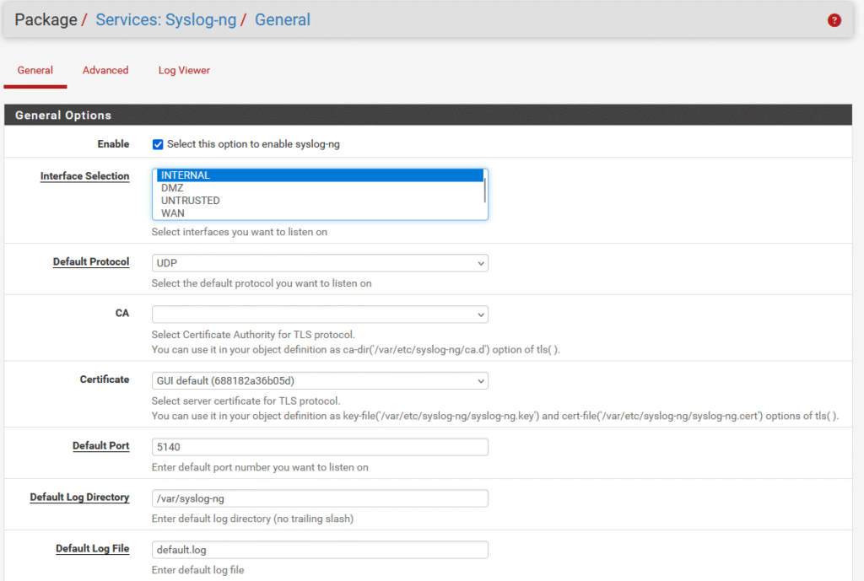Click 'Select the default protocol' help text
Image resolution: width=864 pixels, height=581 pixels.
[262, 283]
